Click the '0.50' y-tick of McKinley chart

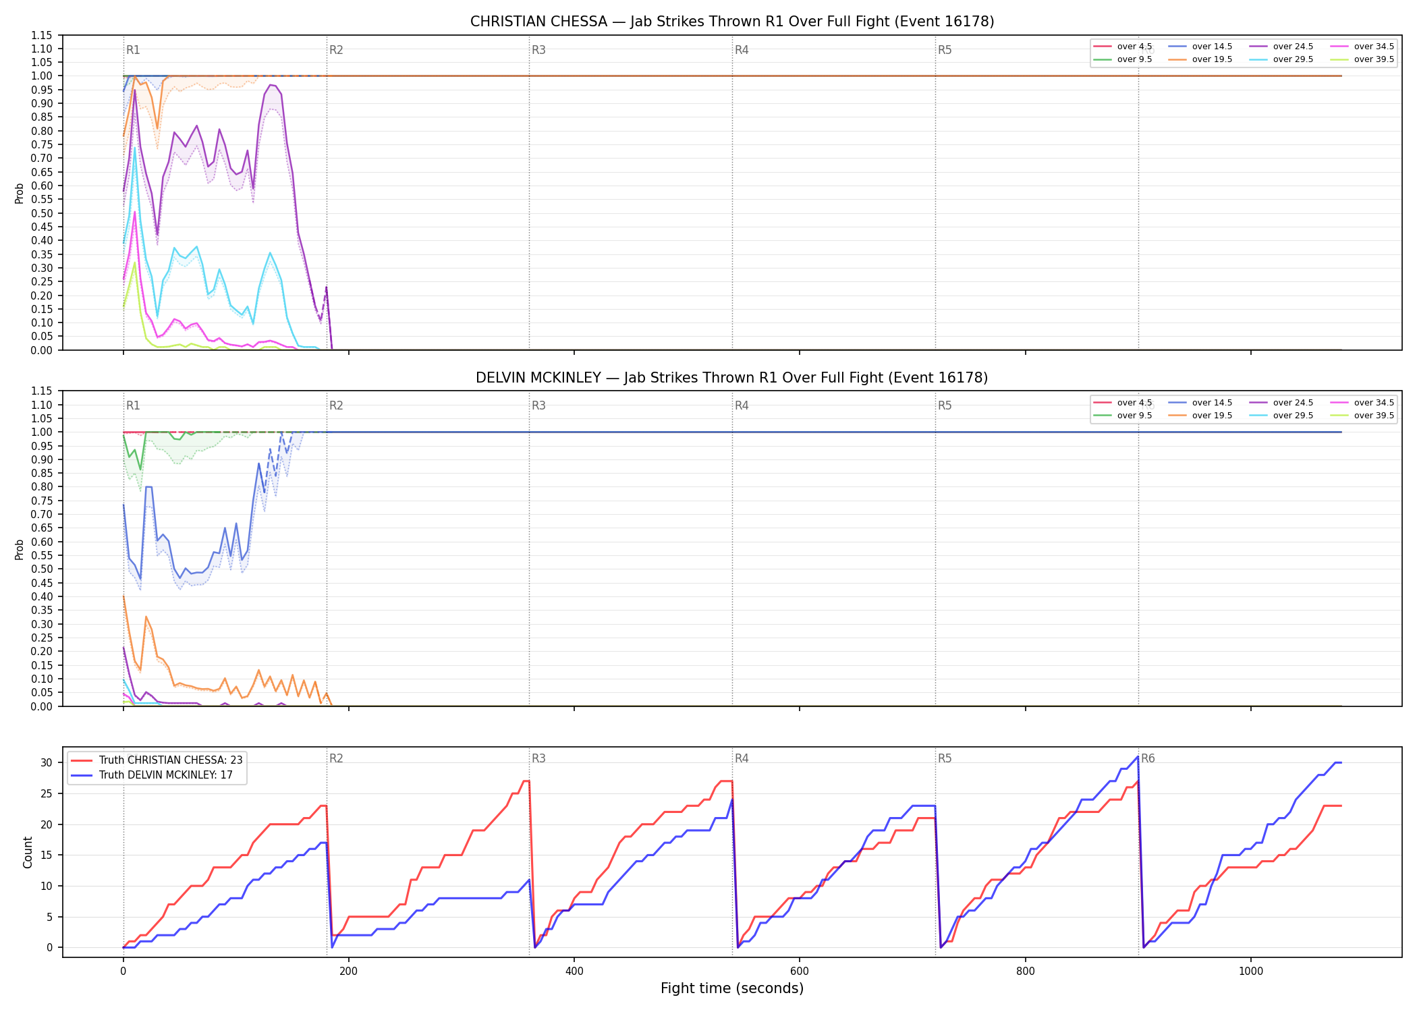click(x=42, y=569)
